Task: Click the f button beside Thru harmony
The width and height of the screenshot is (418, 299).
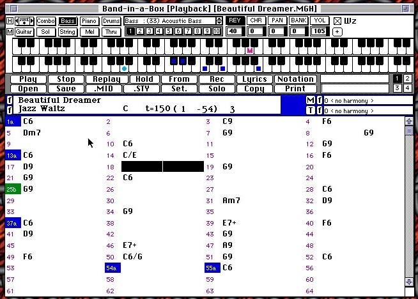Action: (x=320, y=110)
